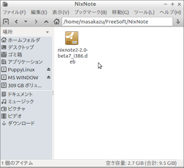Select デスクトップ in the sidebar
The width and height of the screenshot is (184, 168).
coord(26,47)
